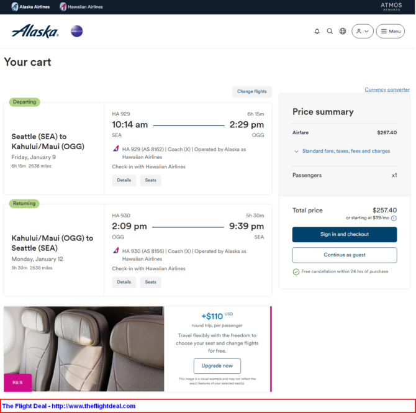Select the Hawaiian Airlines brand icon
This screenshot has height=413, width=416.
point(63,7)
